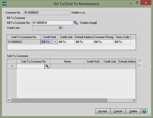Click the Bill To Customer No. lookup magnifier

click(x=76, y=23)
